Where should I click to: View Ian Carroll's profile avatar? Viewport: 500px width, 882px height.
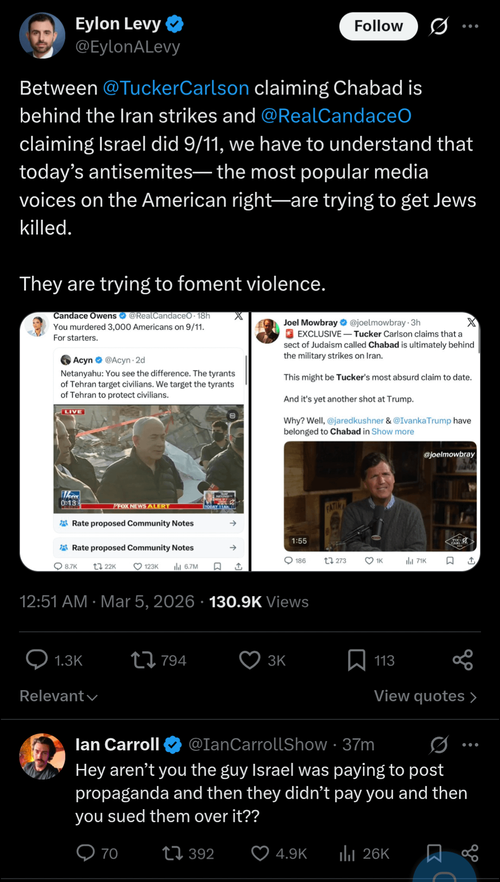(42, 756)
